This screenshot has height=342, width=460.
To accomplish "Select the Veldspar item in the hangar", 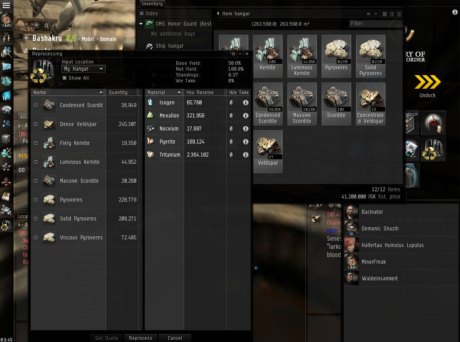I will tap(267, 152).
